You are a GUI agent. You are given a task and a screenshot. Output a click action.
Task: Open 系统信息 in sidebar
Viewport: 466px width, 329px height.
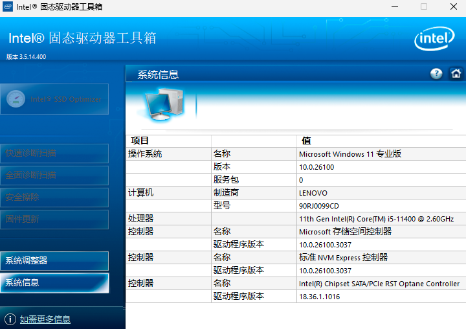click(54, 282)
